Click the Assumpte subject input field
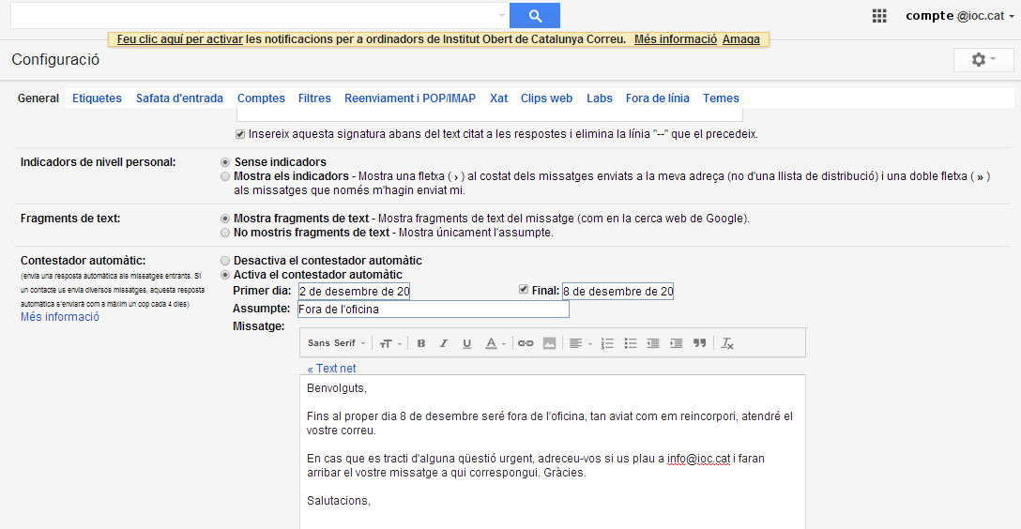 (433, 310)
